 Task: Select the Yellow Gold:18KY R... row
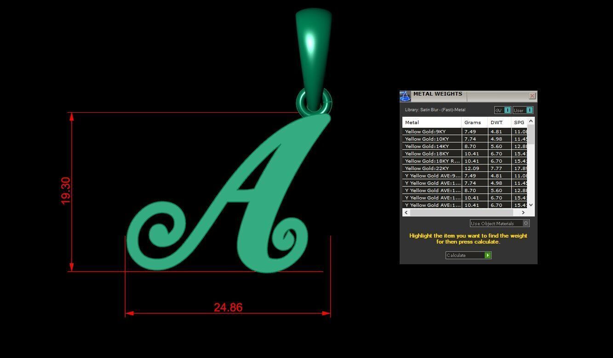tap(464, 161)
